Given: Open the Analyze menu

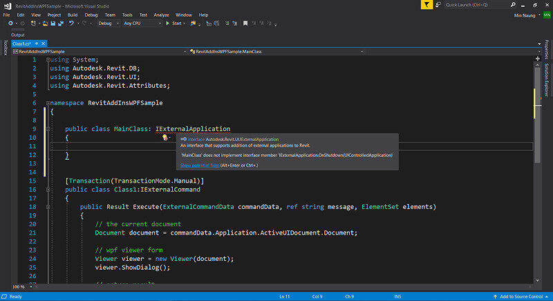Looking at the screenshot, I should click(161, 14).
